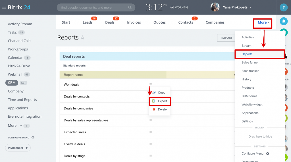The height and width of the screenshot is (162, 291).
Task: Click the red Delete cross icon
Action: coord(154,109)
